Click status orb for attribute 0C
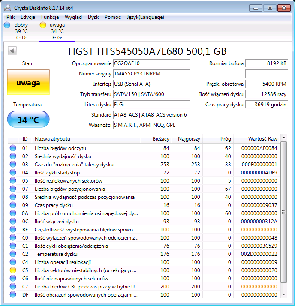This screenshot has height=306, width=295. pos(13,221)
